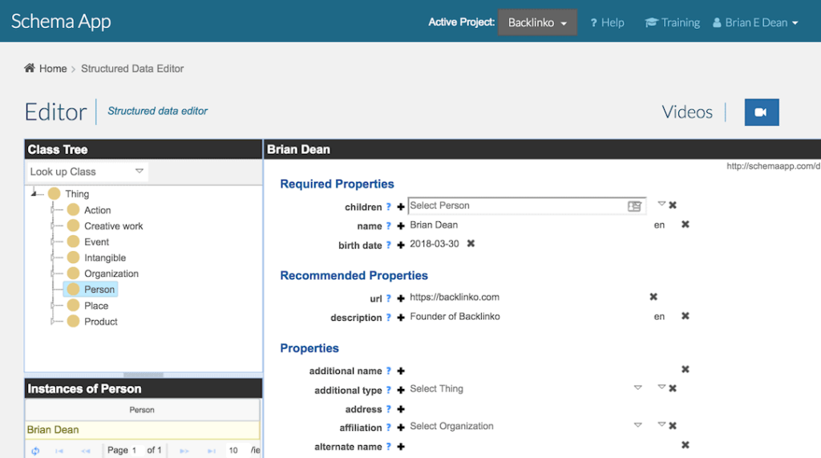Expand the Organization class node
The width and height of the screenshot is (821, 458).
[52, 274]
